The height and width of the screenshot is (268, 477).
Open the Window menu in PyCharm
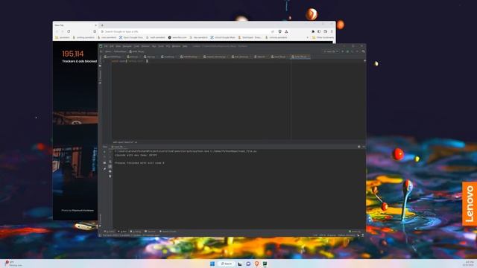coord(176,46)
